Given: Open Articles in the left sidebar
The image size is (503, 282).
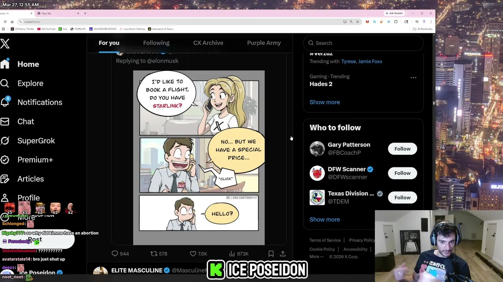Looking at the screenshot, I should 22,179.
